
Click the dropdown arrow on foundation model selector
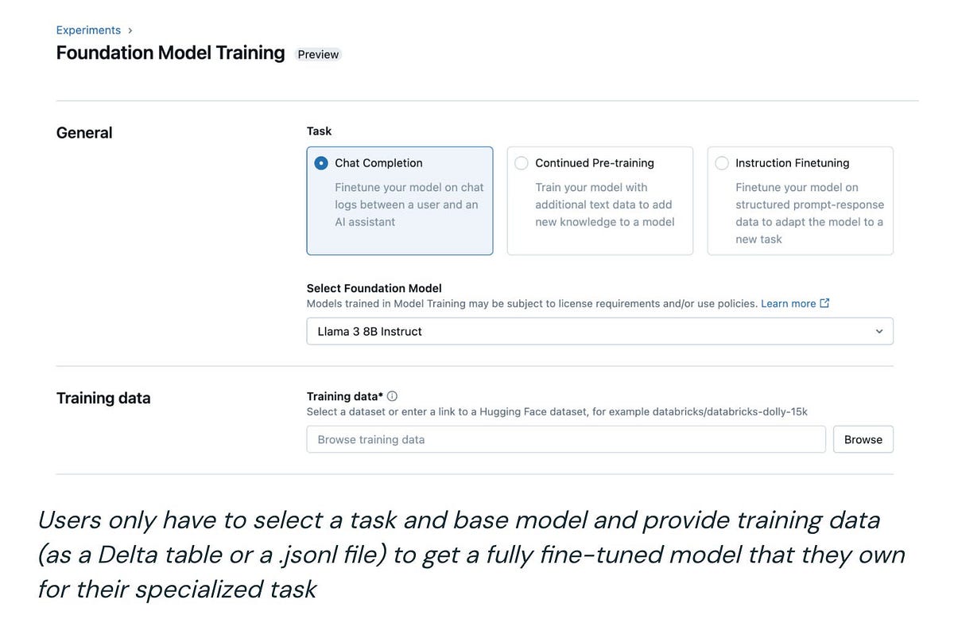tap(879, 331)
